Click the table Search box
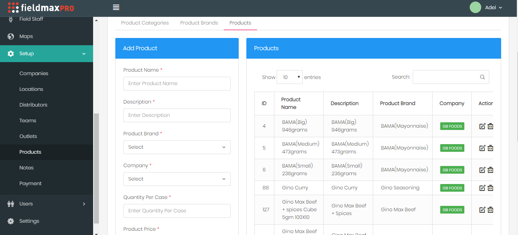This screenshot has height=235, width=518. coord(451,77)
